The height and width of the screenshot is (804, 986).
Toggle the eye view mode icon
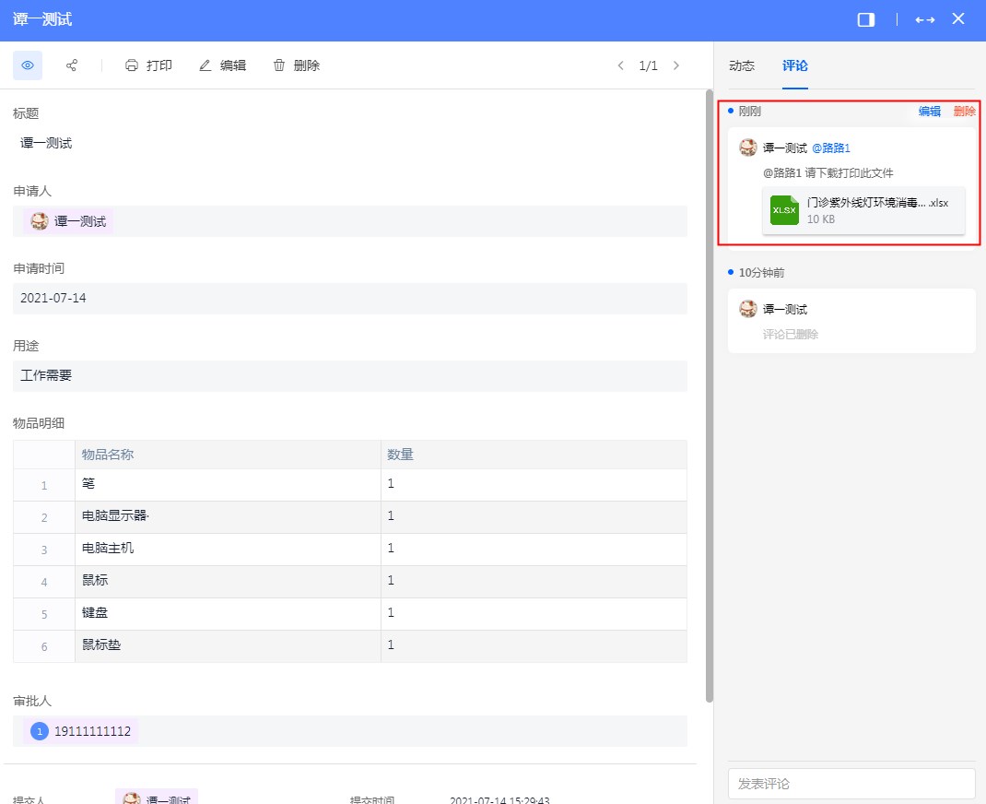click(x=28, y=65)
